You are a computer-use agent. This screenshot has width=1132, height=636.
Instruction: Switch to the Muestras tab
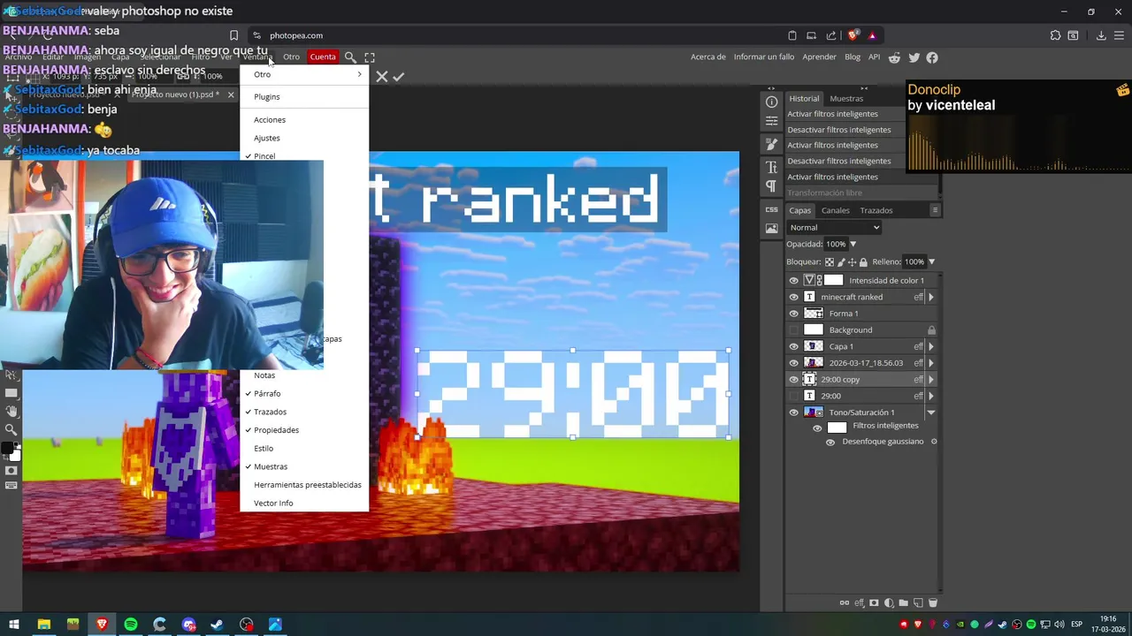coord(846,98)
